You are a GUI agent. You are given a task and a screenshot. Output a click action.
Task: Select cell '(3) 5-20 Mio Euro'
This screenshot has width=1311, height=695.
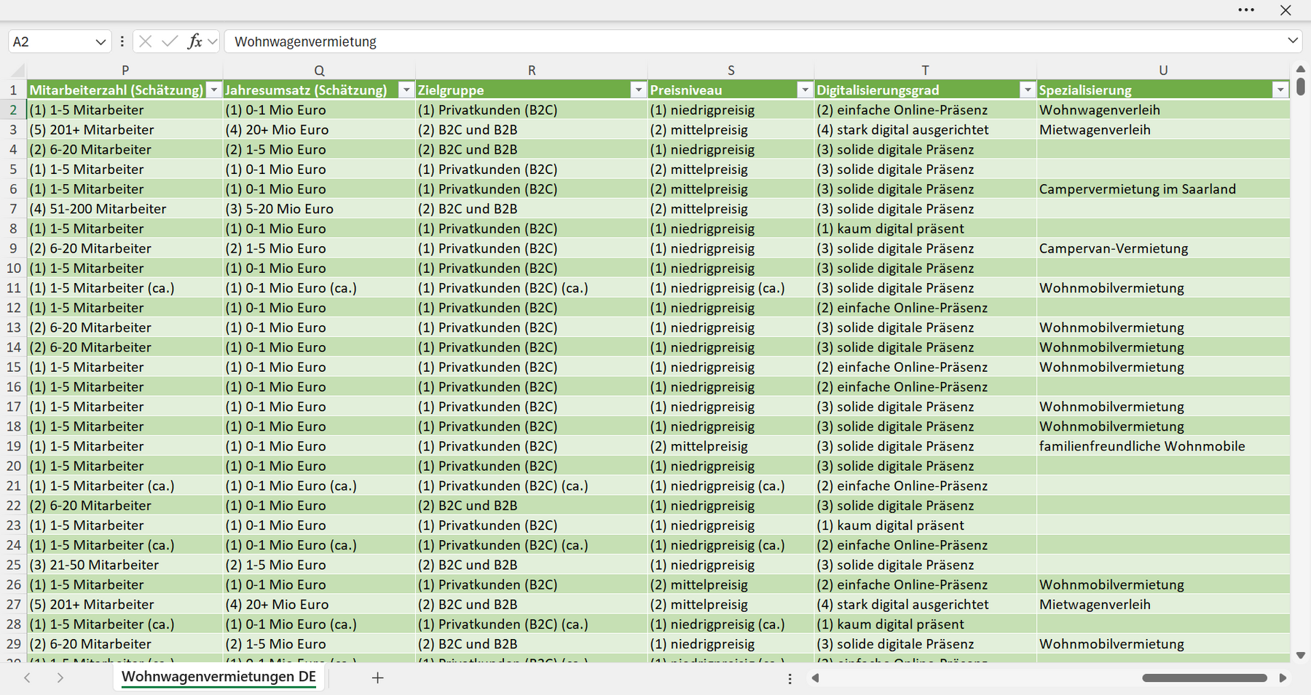(x=319, y=209)
